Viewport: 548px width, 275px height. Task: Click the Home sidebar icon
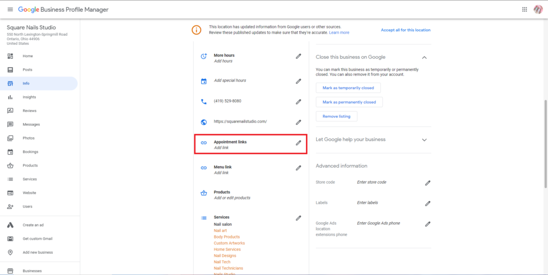pos(10,56)
